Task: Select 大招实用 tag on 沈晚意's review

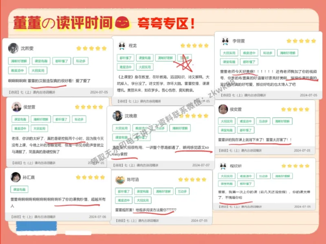Action: (x=121, y=128)
